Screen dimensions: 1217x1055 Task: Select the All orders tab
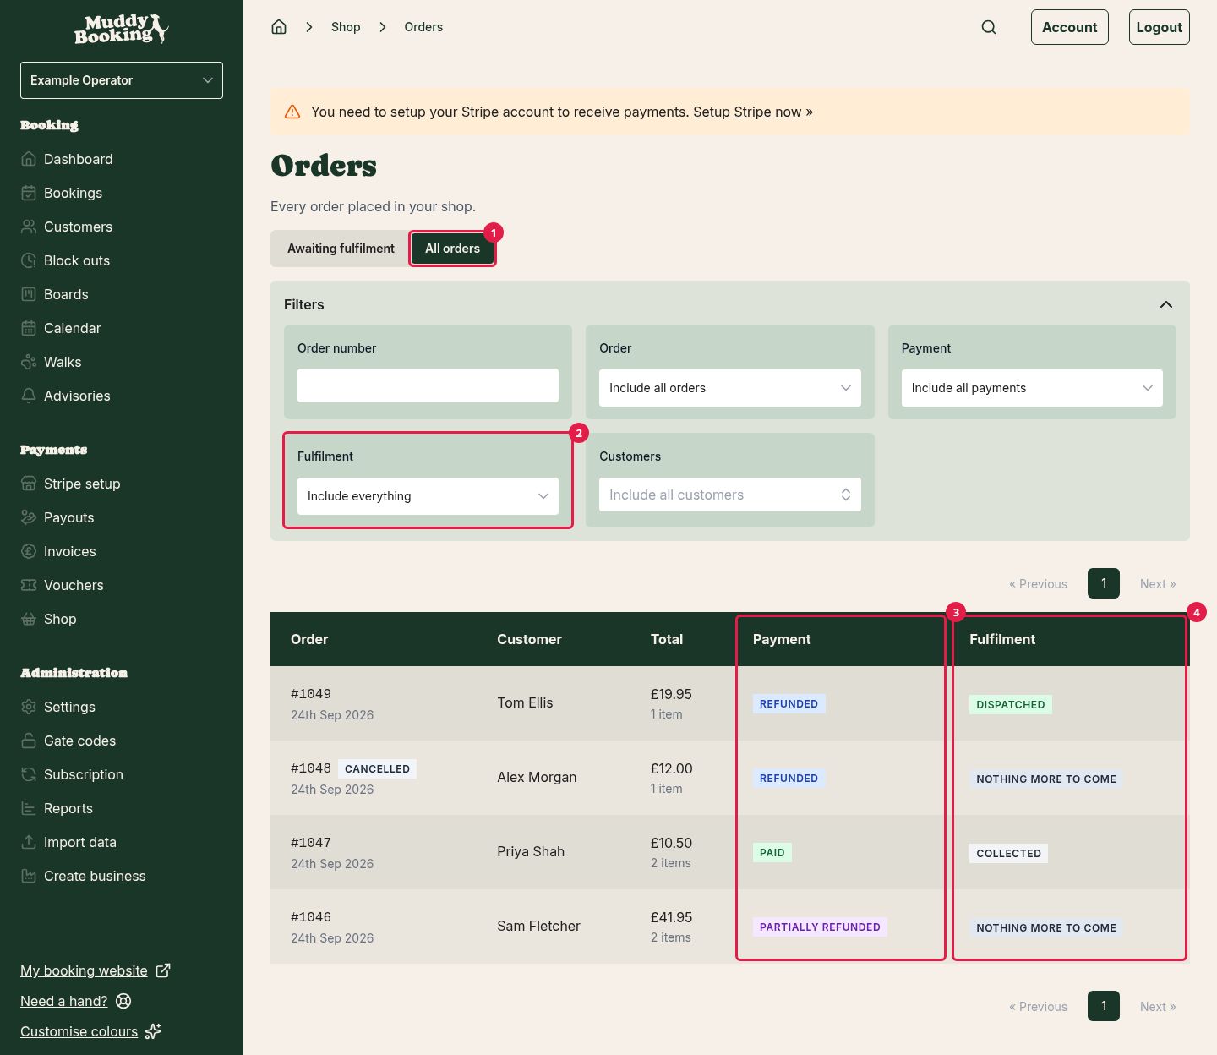pyautogui.click(x=452, y=249)
